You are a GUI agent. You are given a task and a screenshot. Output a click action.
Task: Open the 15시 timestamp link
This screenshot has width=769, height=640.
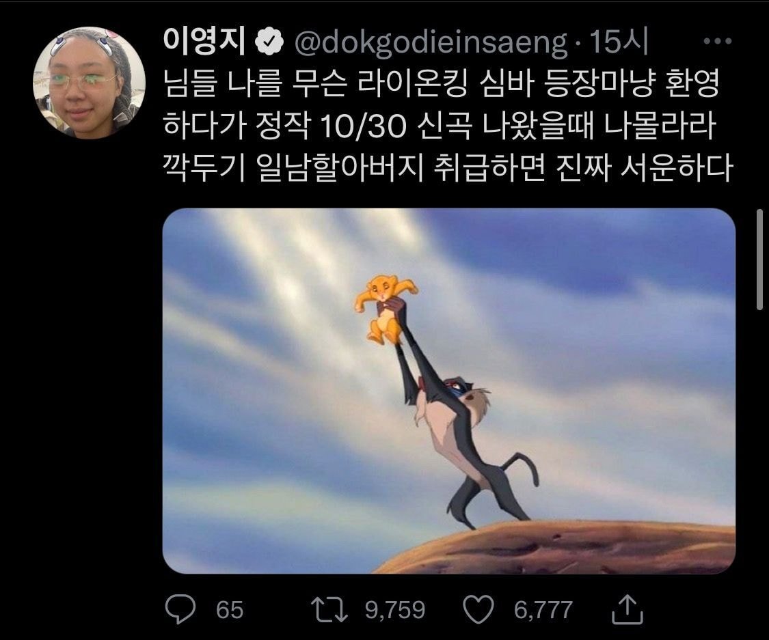619,42
